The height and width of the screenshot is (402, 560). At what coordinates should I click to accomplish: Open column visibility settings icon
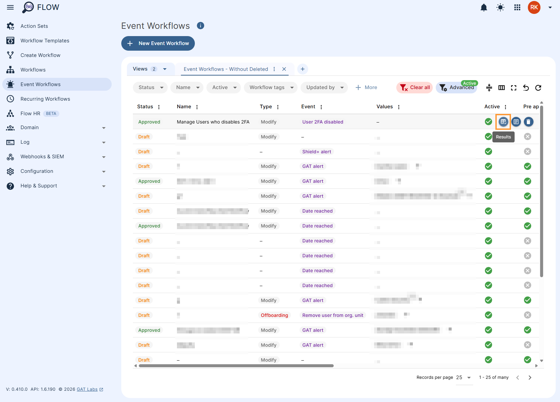[501, 87]
